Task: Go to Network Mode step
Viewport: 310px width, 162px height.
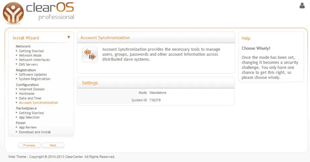Action: [30, 55]
